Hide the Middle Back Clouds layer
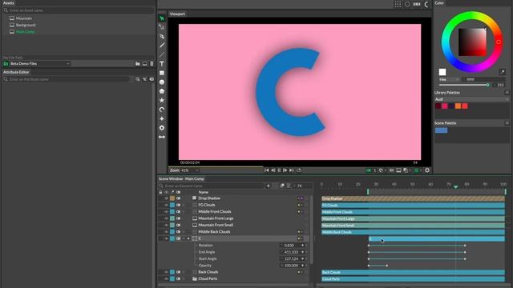The height and width of the screenshot is (288, 513). pyautogui.click(x=166, y=232)
